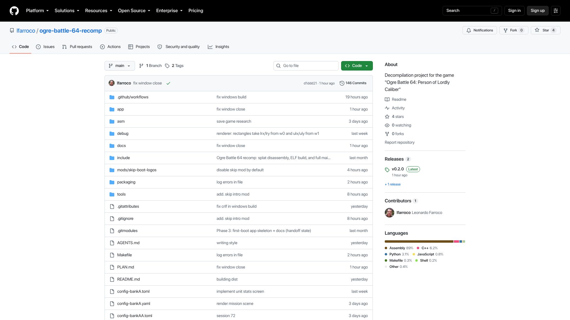The image size is (570, 320).
Task: Open the appearance settings icon in header
Action: [556, 11]
